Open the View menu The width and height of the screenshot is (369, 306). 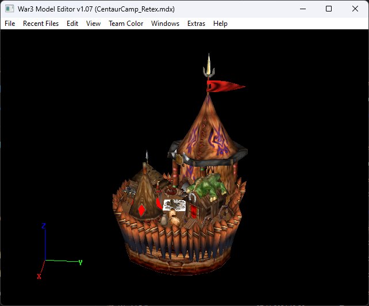click(x=93, y=24)
